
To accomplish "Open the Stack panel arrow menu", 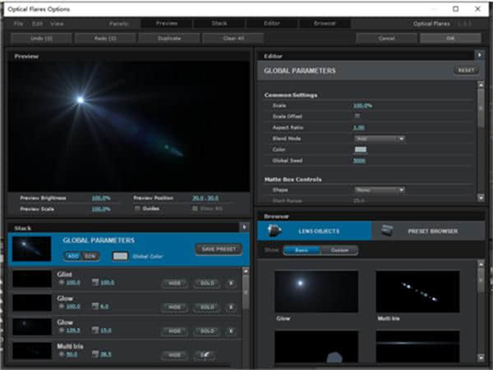I will 244,226.
